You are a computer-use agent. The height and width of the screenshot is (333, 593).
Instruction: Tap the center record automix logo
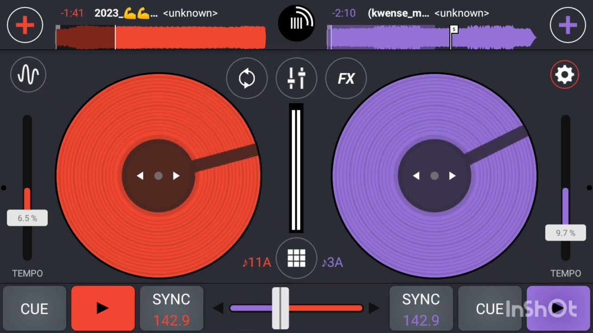[296, 22]
